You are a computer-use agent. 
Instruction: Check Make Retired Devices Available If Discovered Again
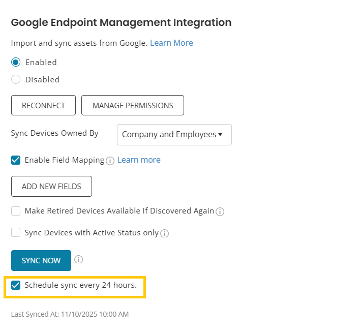pos(16,211)
